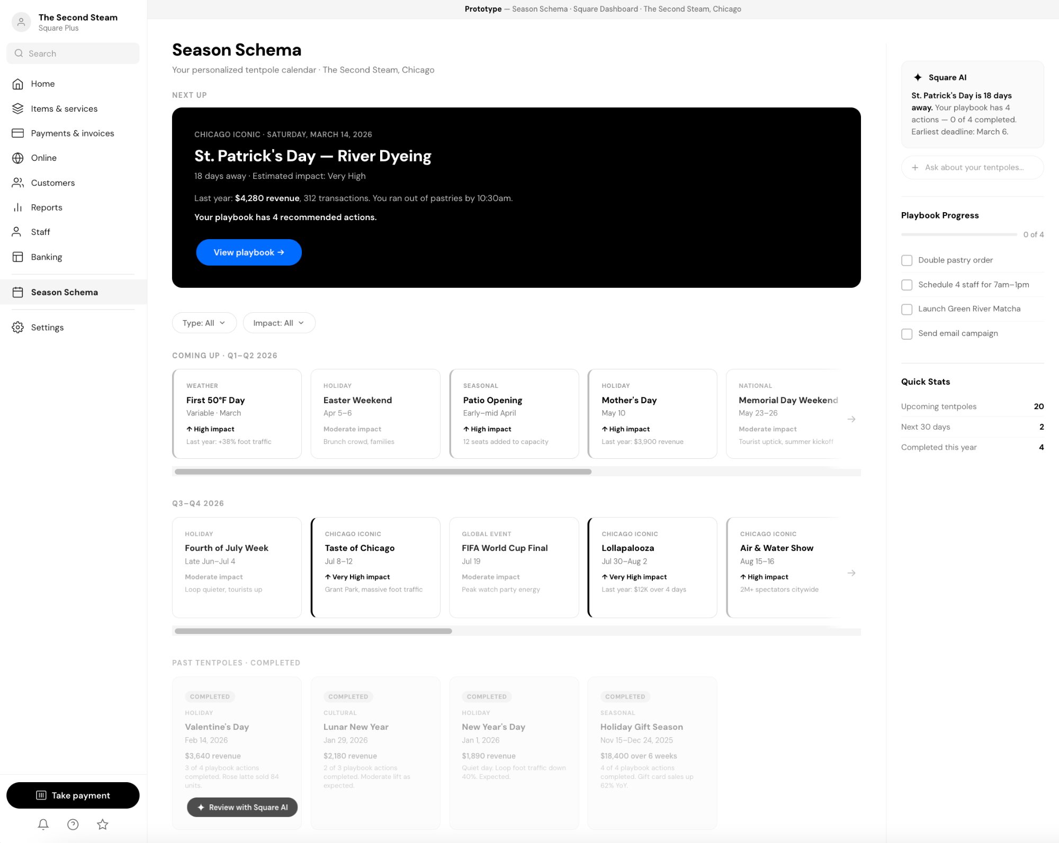The image size is (1059, 843).
Task: Click the Reports bar chart icon
Action: pos(17,207)
